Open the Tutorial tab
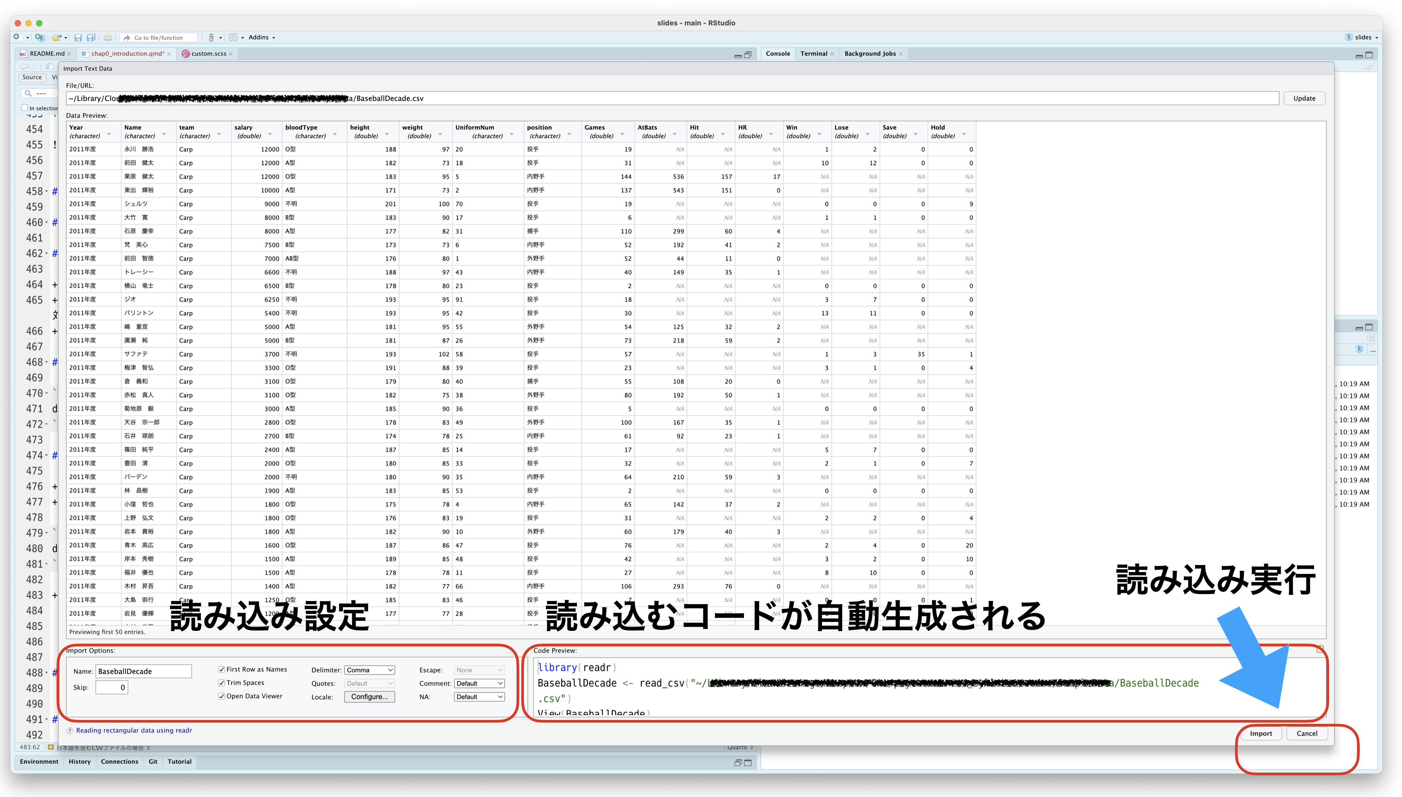The image size is (1402, 797). pyautogui.click(x=179, y=762)
